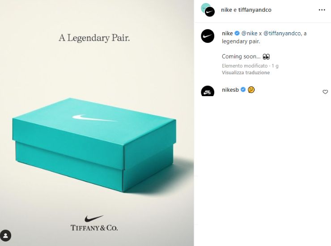Click Nike avatar beside the caption
The image size is (331, 246).
click(x=208, y=36)
